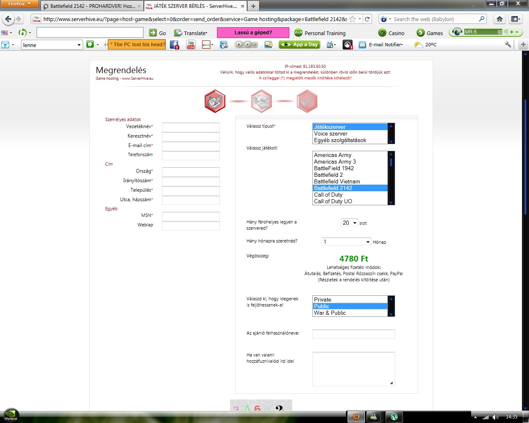Click the browser forward arrow
529x423 pixels.
[x=18, y=19]
